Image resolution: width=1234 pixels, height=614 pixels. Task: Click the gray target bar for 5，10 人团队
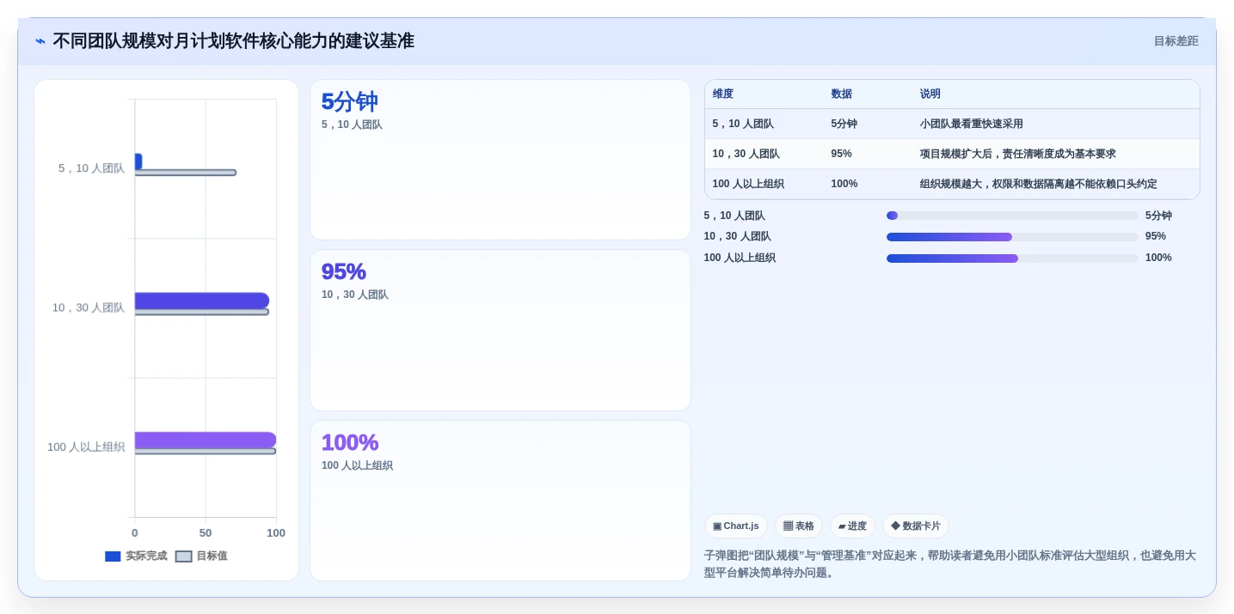tap(185, 173)
